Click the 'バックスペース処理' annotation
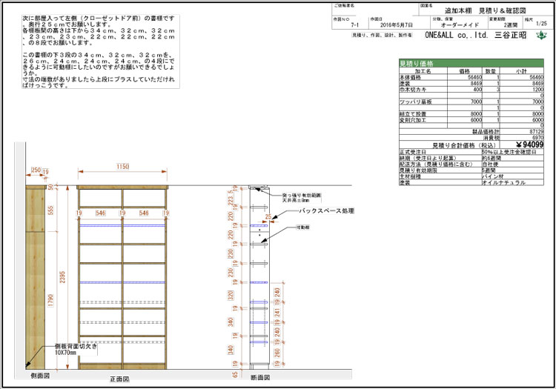This screenshot has width=556, height=389. click(326, 210)
